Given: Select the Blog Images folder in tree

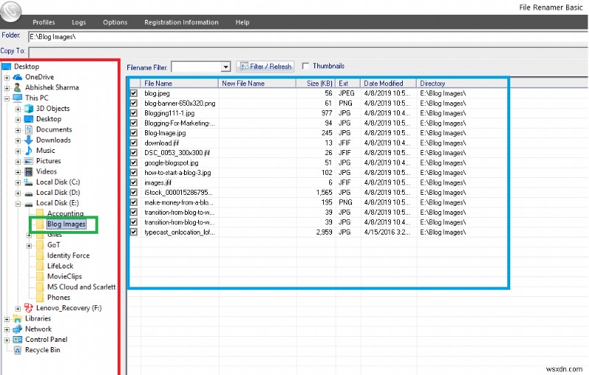Looking at the screenshot, I should pyautogui.click(x=66, y=224).
